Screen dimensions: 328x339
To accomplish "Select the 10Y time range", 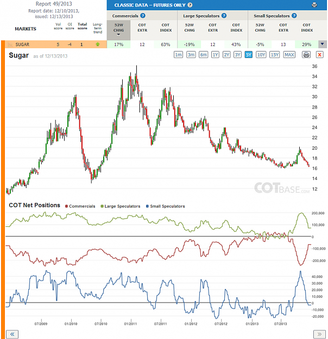I will click(261, 55).
